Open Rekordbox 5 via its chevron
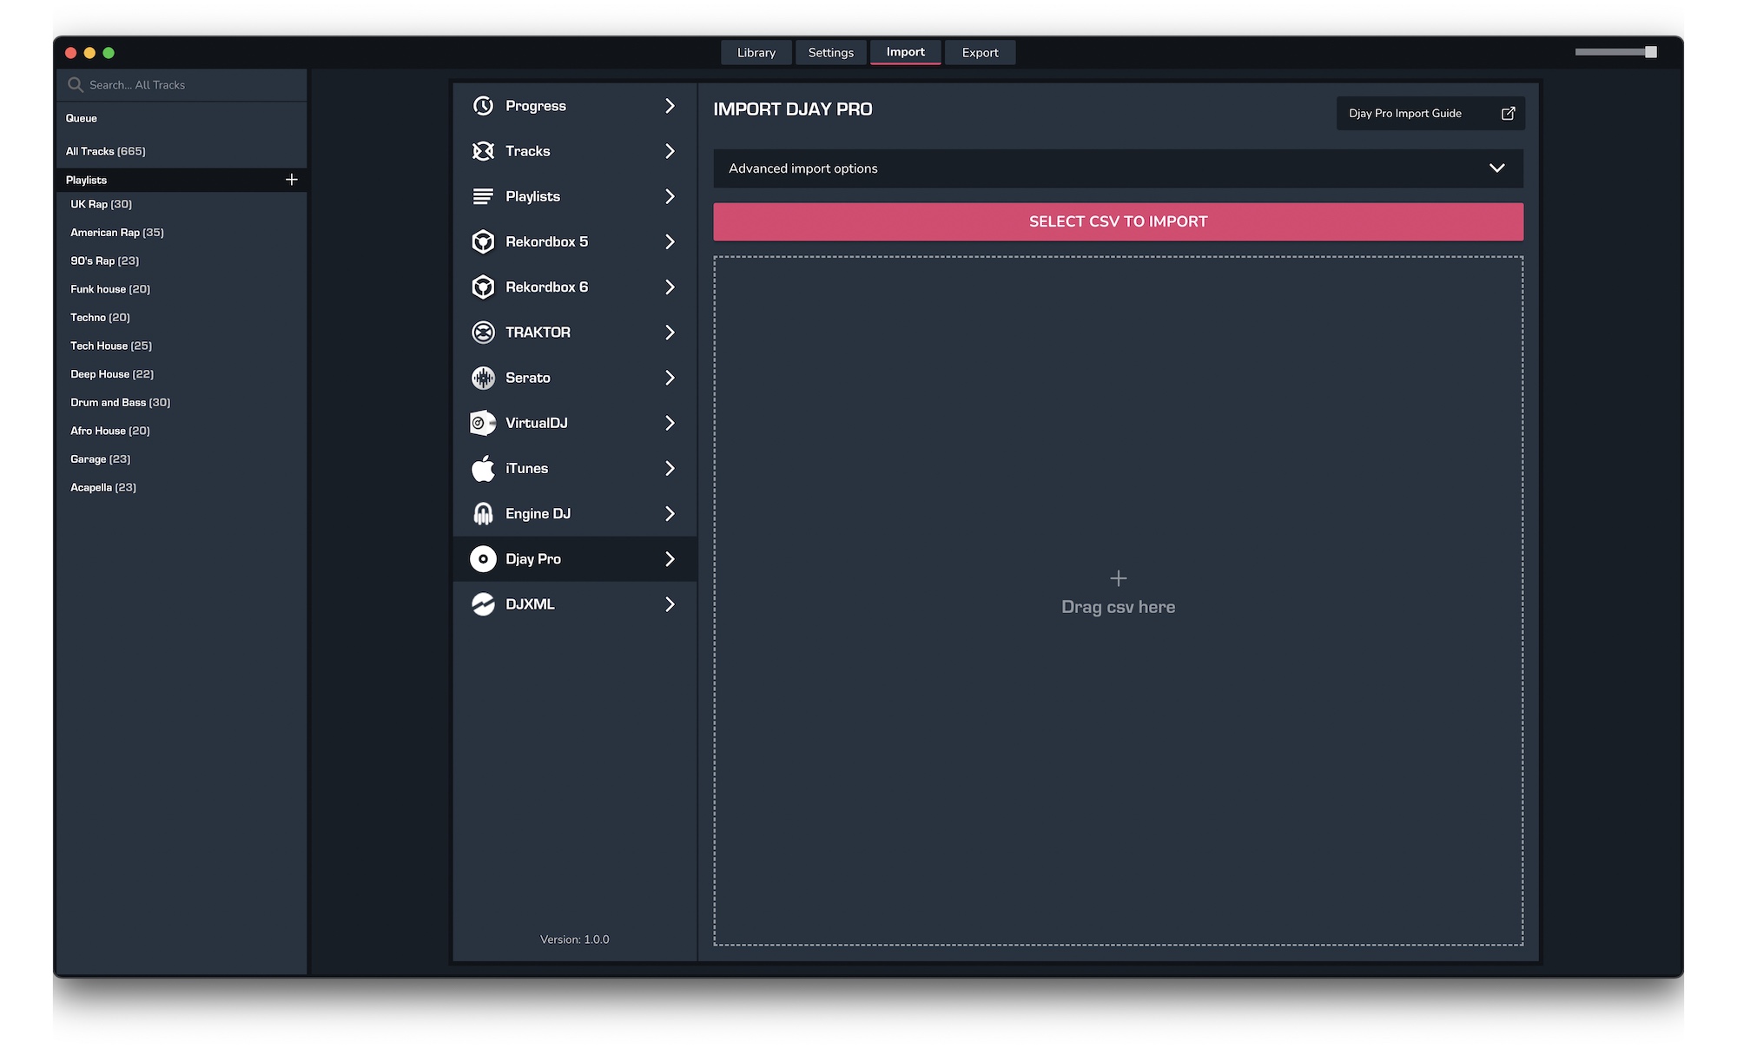Image resolution: width=1737 pixels, height=1048 pixels. click(x=670, y=241)
